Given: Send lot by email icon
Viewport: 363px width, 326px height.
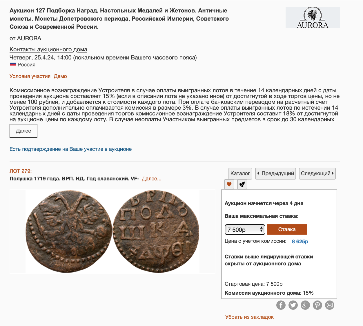Looking at the screenshot, I should point(329,305).
